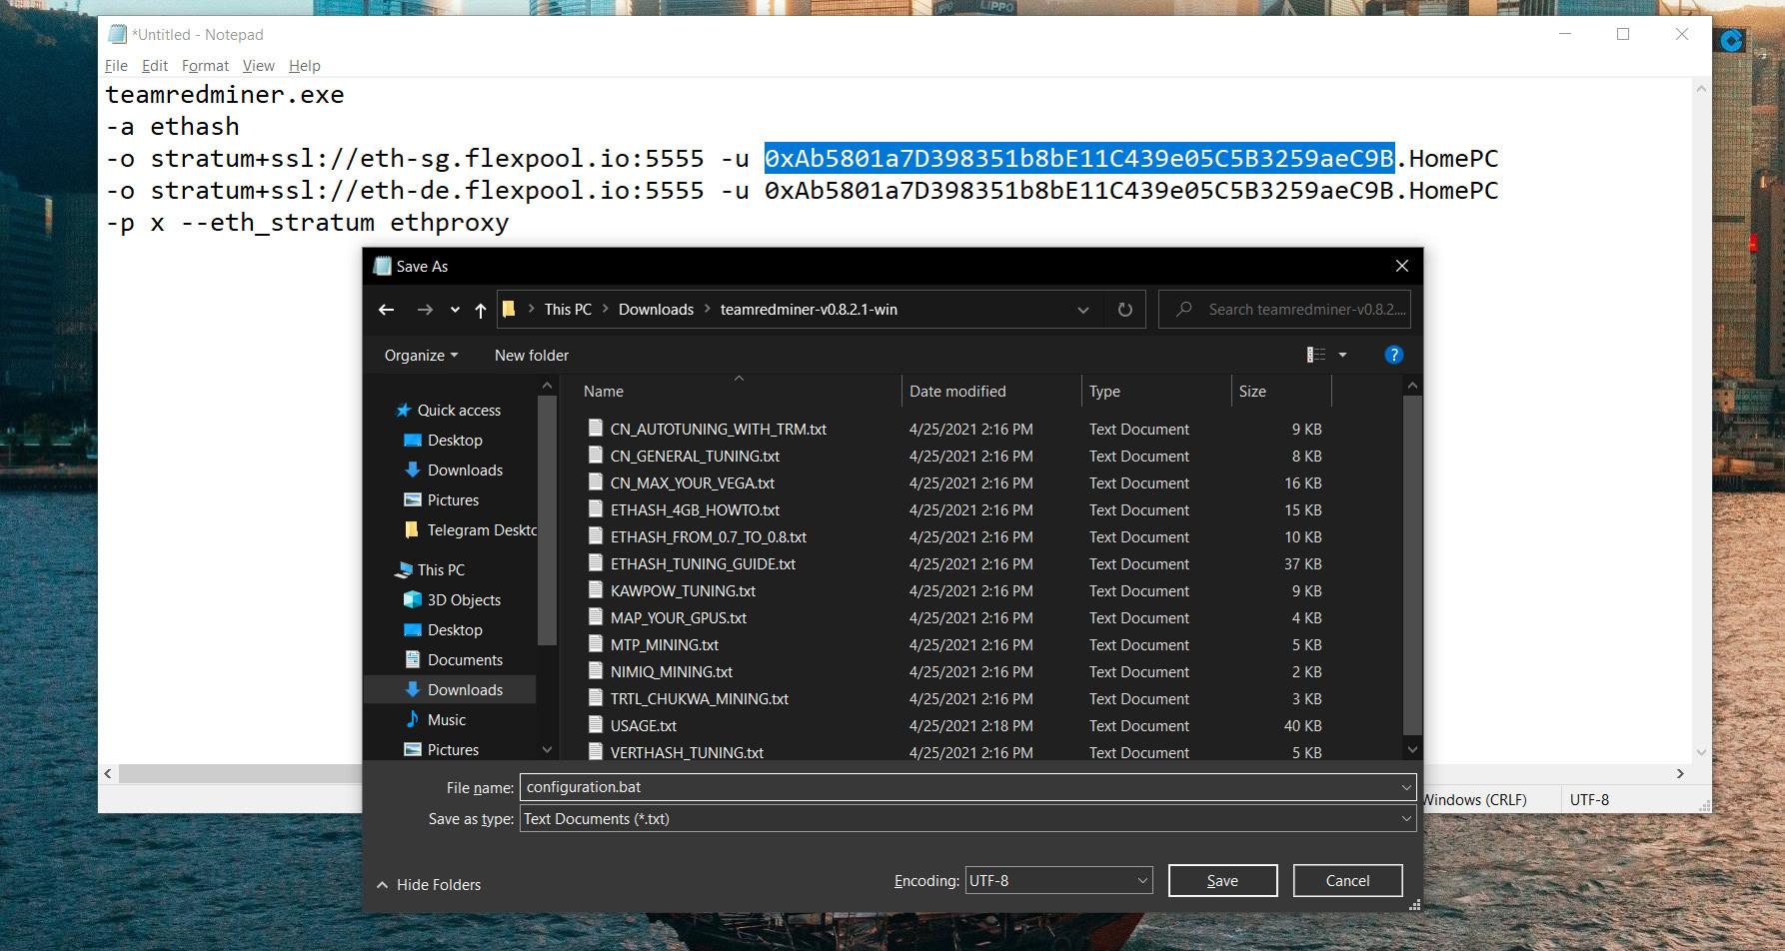Viewport: 1785px width, 951px height.
Task: Click file icon of CN_AUTOTUNING_WITH_TRM.txt
Action: click(x=596, y=429)
